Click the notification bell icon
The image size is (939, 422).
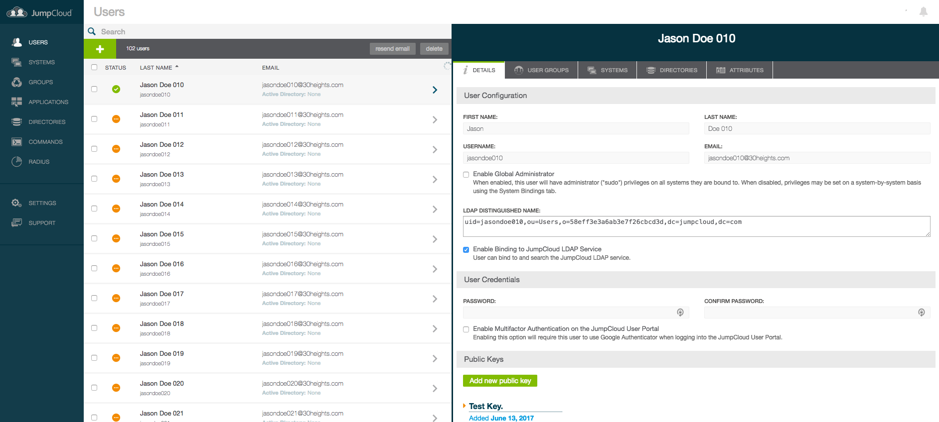point(923,12)
